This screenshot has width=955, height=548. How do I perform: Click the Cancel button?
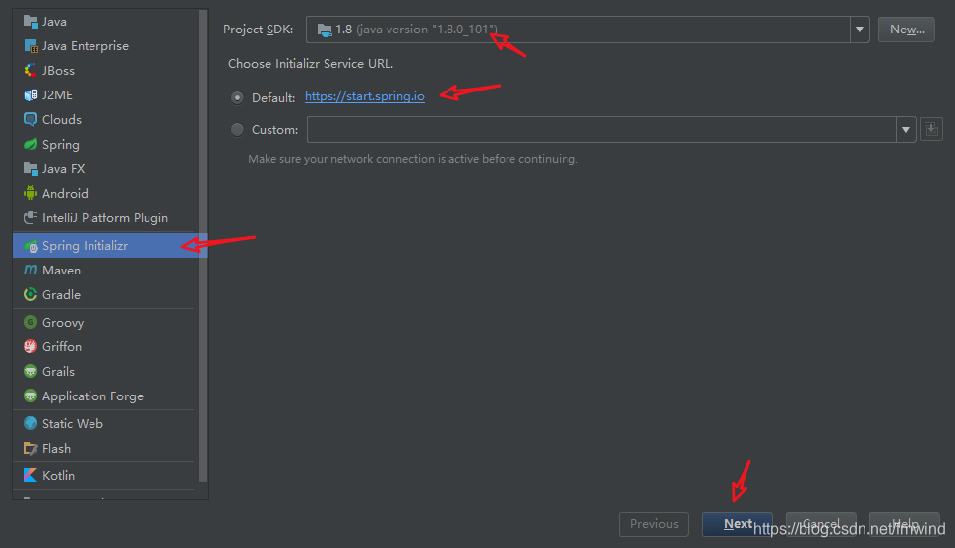pyautogui.click(x=821, y=524)
